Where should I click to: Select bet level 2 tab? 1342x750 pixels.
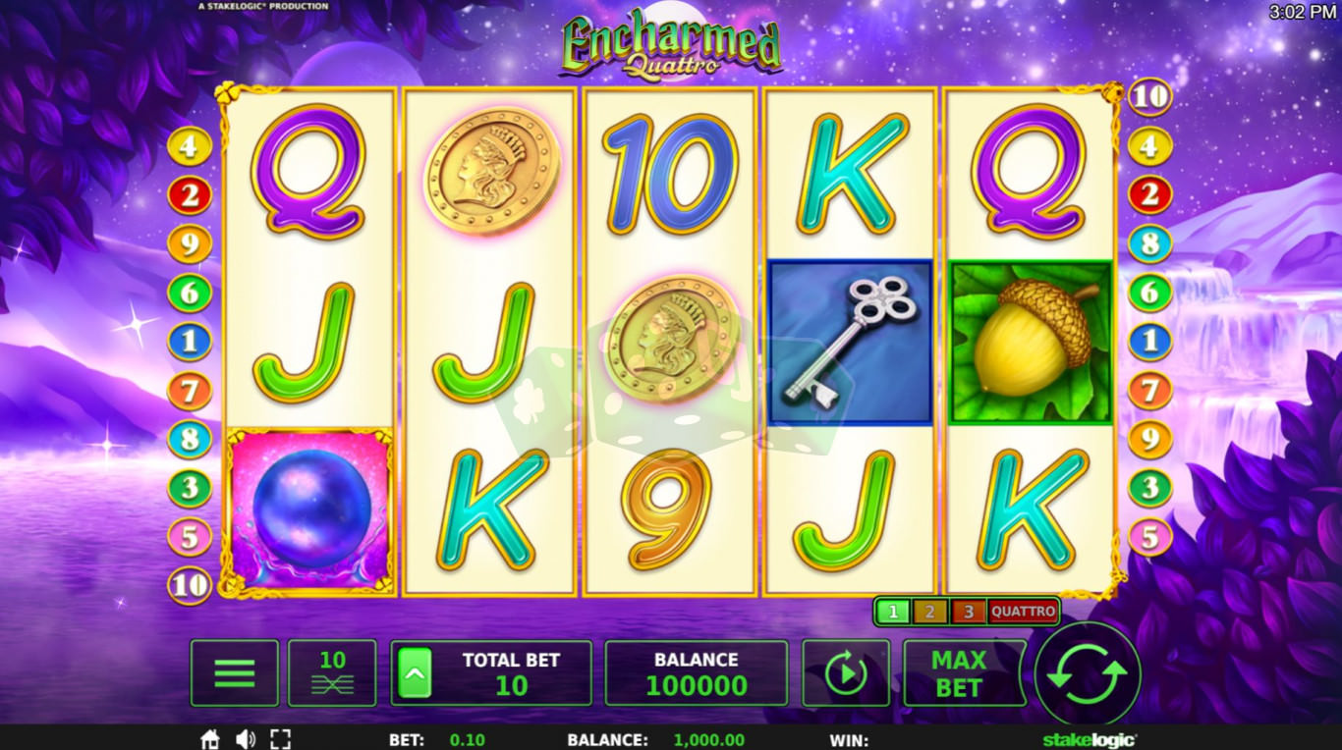(x=929, y=612)
